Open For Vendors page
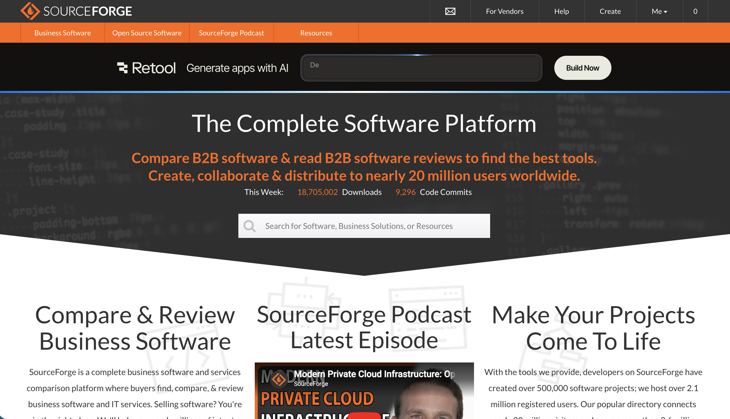 coord(504,11)
